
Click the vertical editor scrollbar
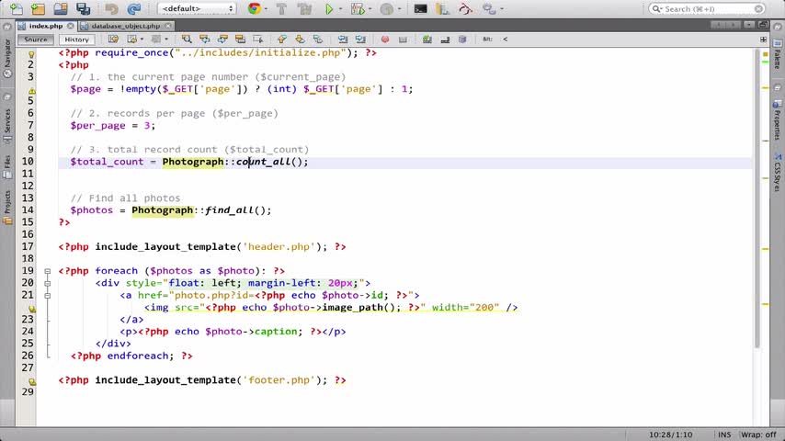point(757,198)
